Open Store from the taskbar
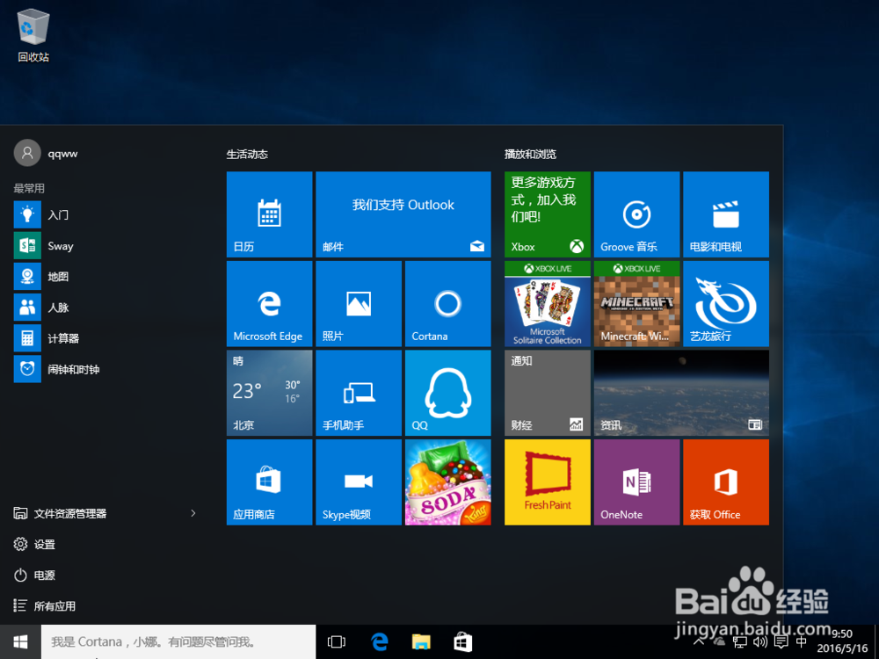Screen dimensions: 879x659 [x=462, y=641]
